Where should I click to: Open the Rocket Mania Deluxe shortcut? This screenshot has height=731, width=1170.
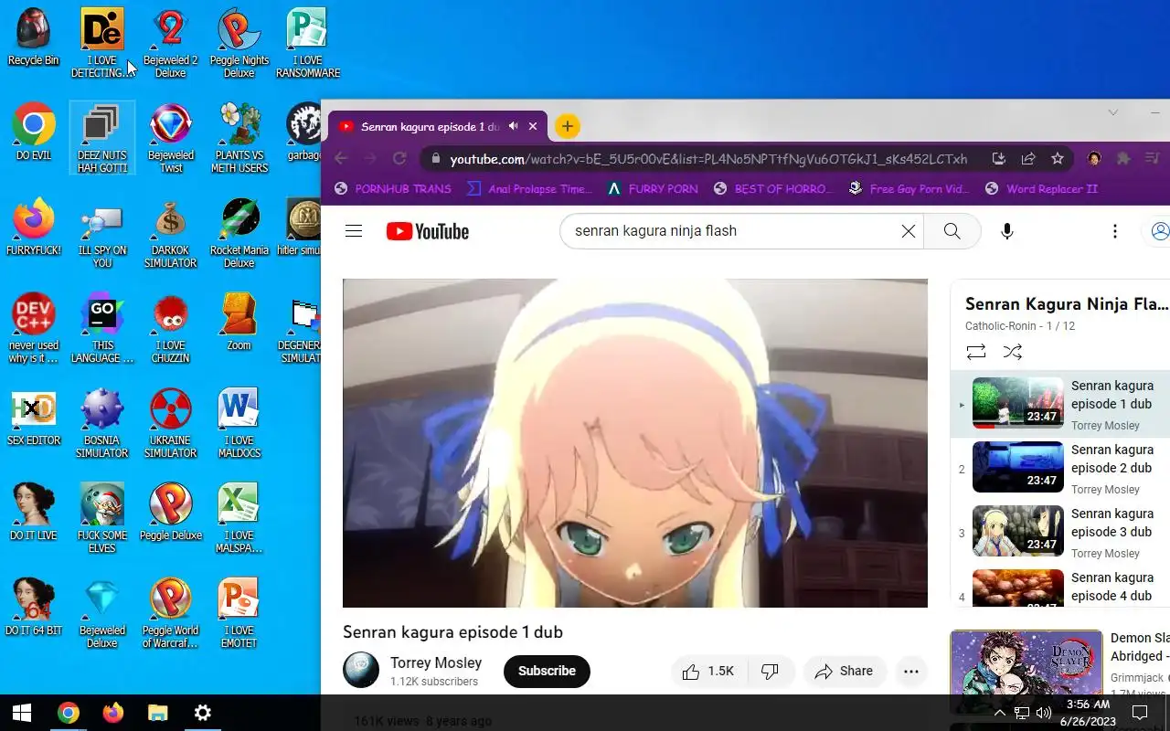[239, 233]
